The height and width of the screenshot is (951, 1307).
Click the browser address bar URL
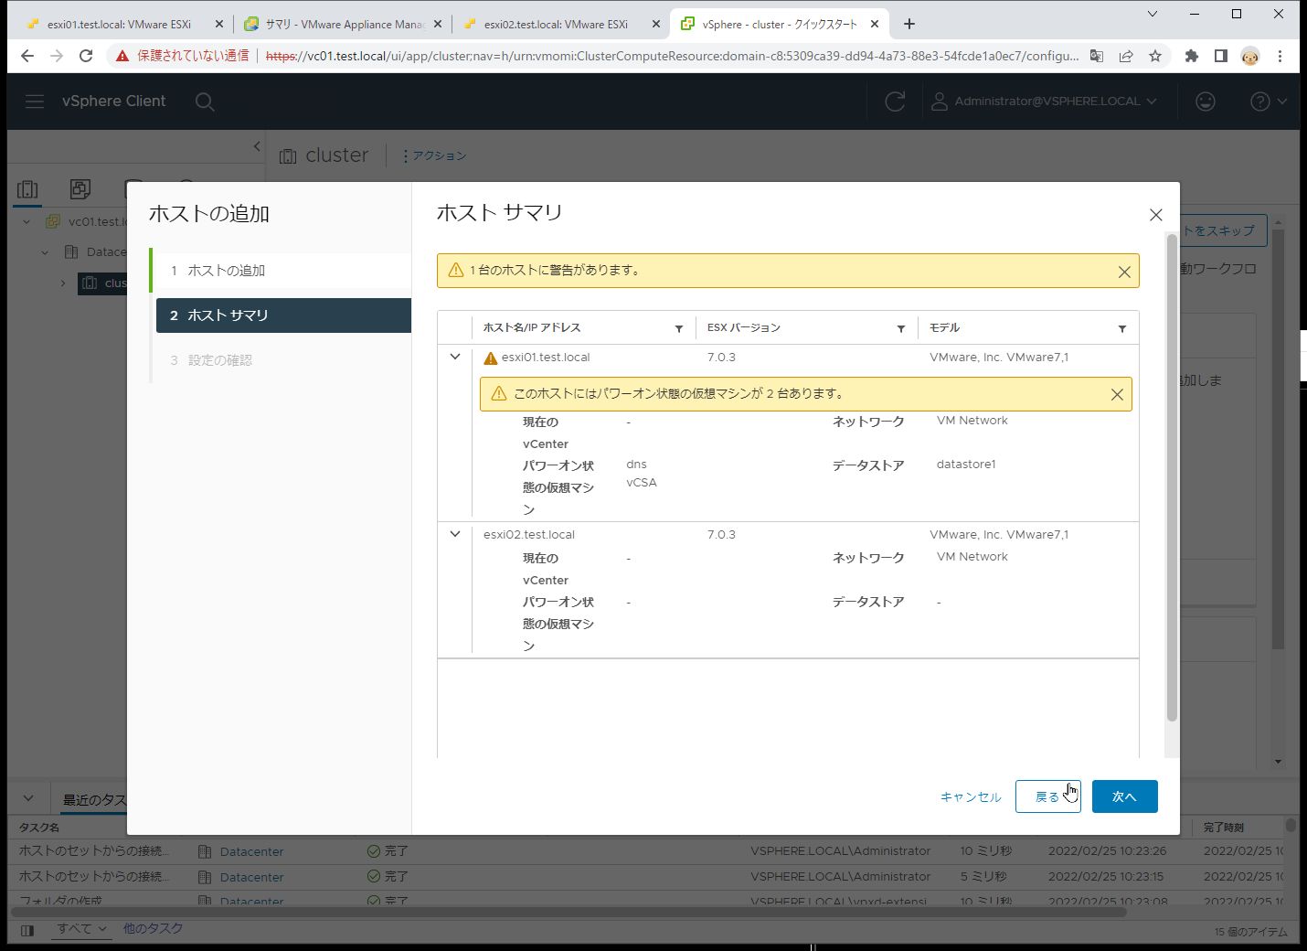672,56
